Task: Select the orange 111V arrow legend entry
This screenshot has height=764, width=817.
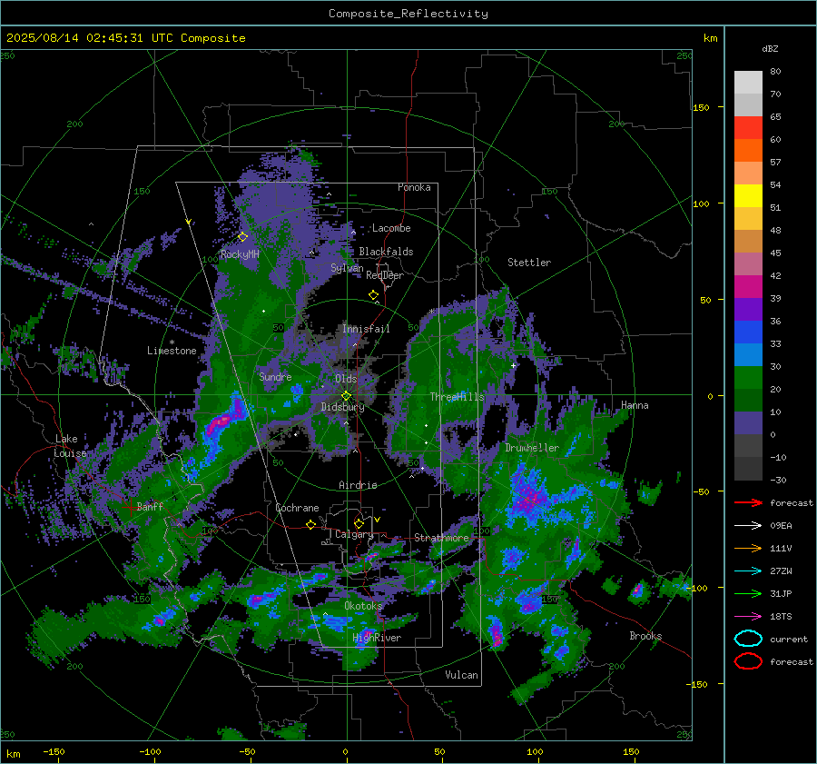Action: 748,548
